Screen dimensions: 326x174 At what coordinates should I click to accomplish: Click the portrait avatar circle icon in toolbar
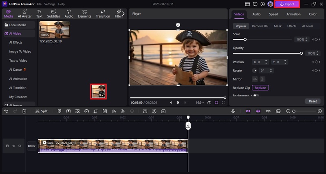click(x=154, y=111)
